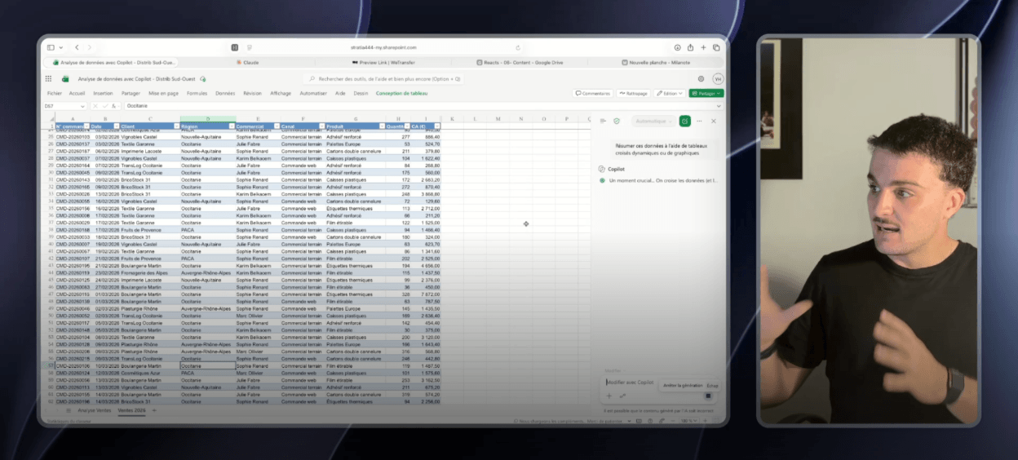Image resolution: width=1018 pixels, height=460 pixels.
Task: Click the Commentaires button
Action: click(593, 93)
